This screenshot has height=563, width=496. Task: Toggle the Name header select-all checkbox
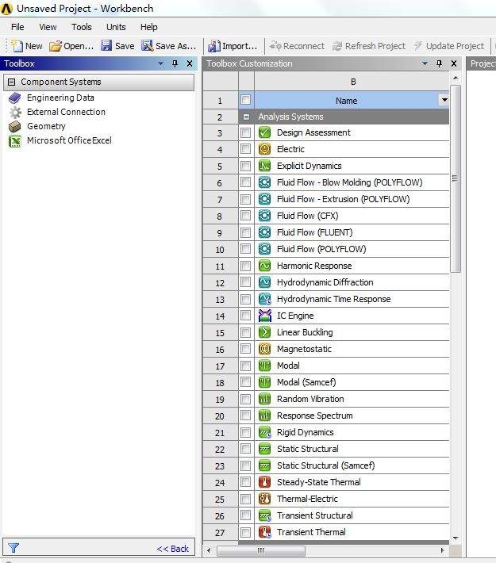pos(246,100)
